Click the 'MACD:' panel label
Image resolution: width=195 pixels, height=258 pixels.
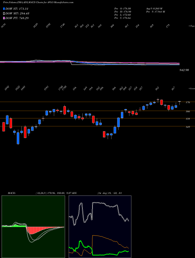tap(12, 193)
